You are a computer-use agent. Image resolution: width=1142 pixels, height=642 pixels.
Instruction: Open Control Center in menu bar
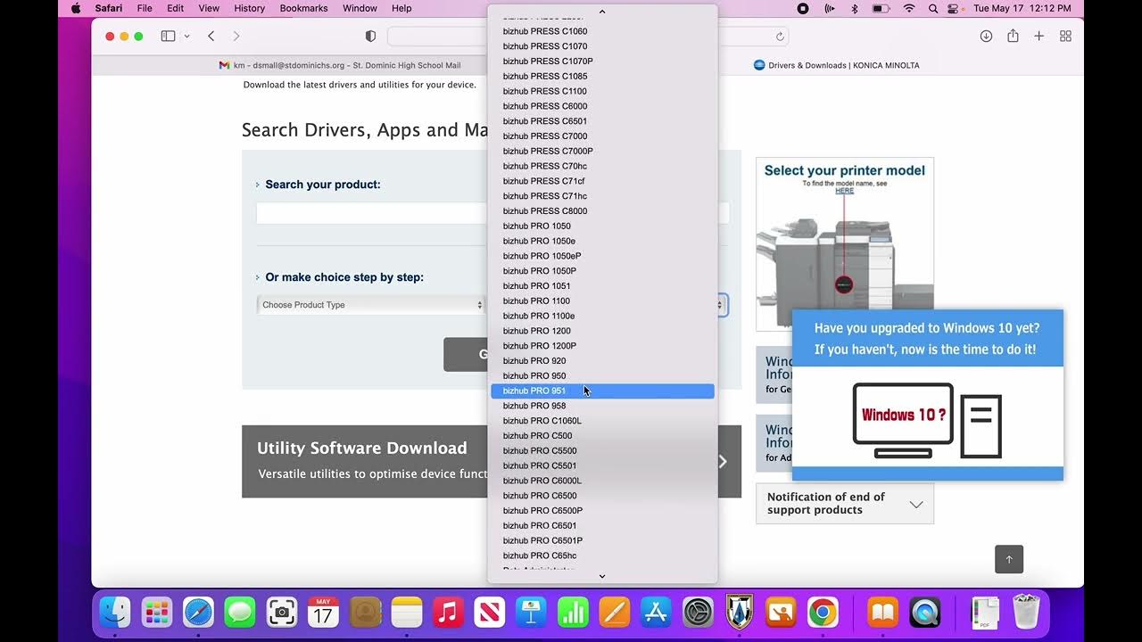(x=955, y=8)
